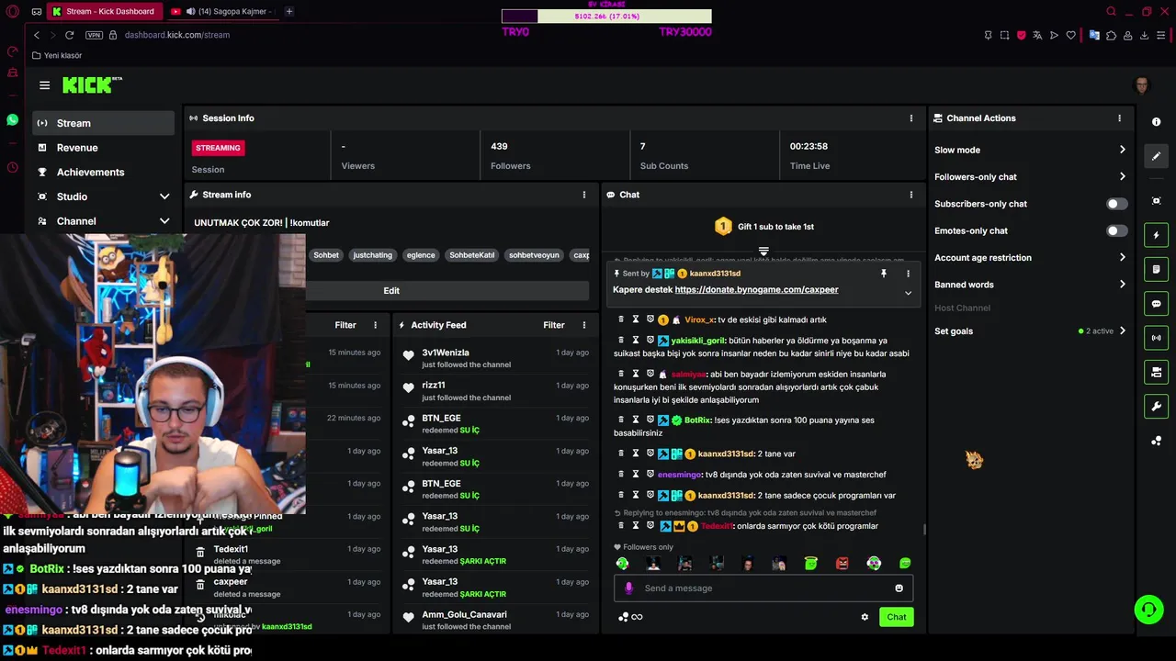Expand pinned message chevron
Viewport: 1176px width, 661px height.
point(908,293)
